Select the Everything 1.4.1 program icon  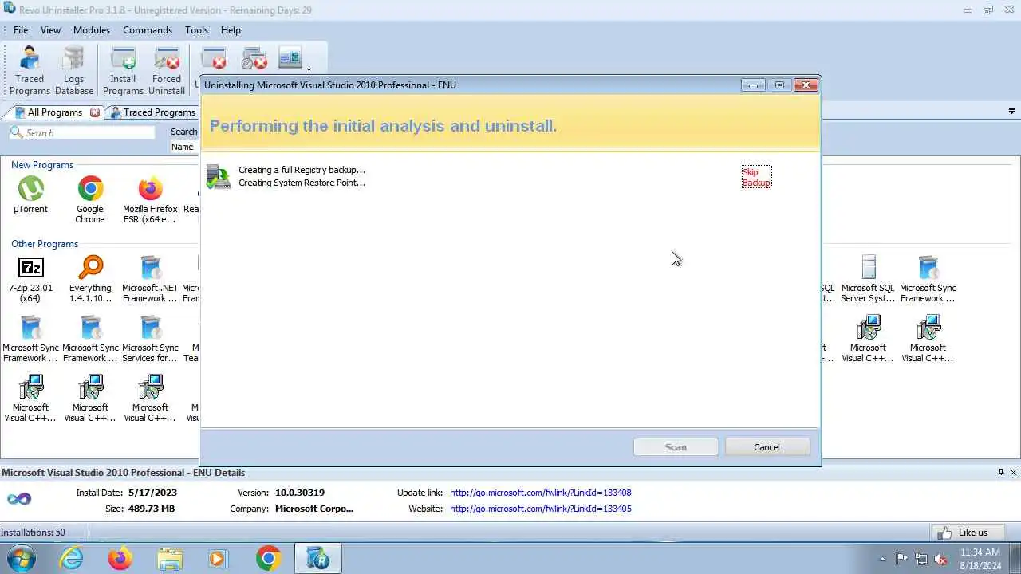pyautogui.click(x=90, y=279)
